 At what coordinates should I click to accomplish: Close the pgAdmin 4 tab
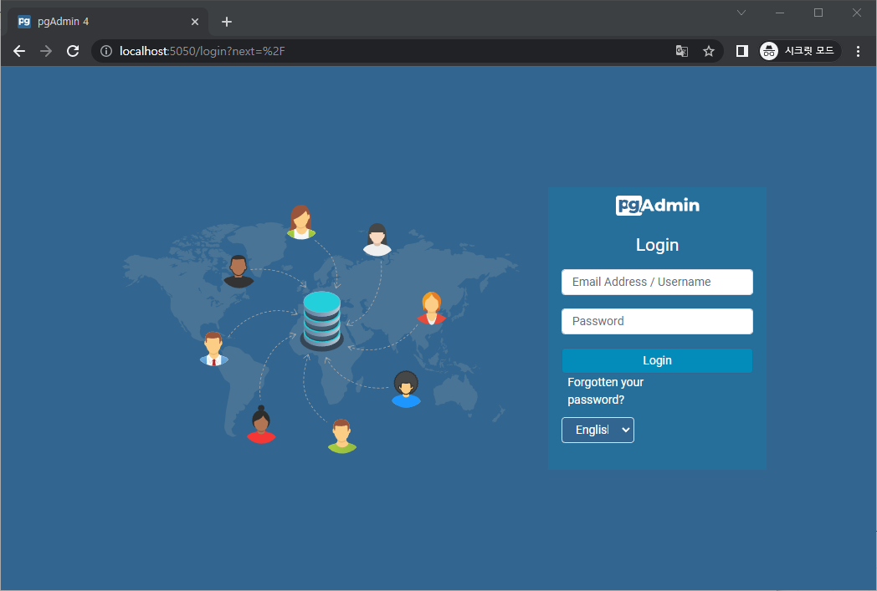(195, 22)
